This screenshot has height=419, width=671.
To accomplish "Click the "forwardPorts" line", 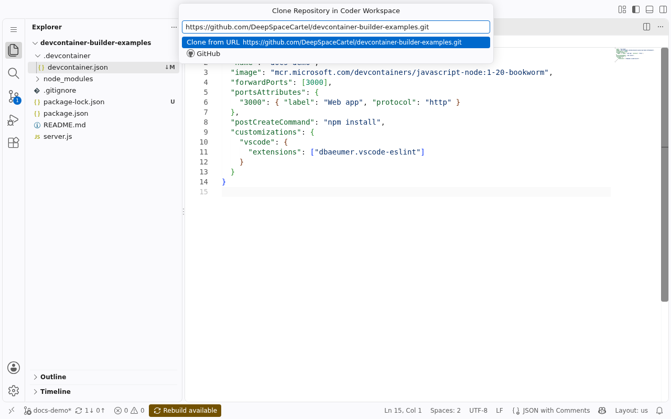I will click(282, 82).
